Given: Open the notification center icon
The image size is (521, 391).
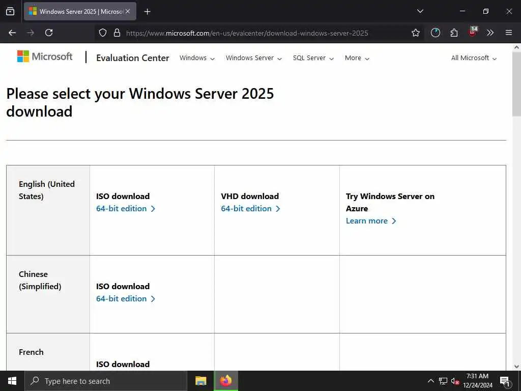Looking at the screenshot, I should point(505,381).
